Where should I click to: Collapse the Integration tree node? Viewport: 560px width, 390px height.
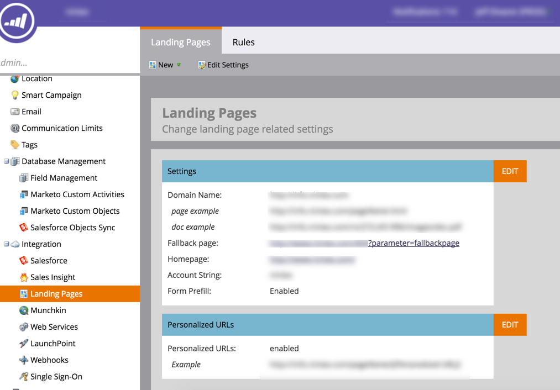[7, 244]
